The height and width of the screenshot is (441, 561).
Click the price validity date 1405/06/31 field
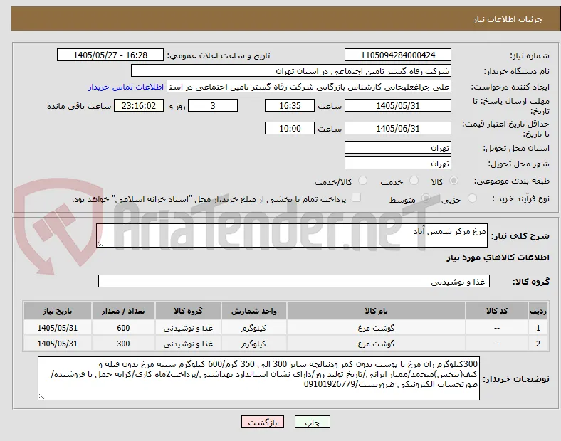397,128
